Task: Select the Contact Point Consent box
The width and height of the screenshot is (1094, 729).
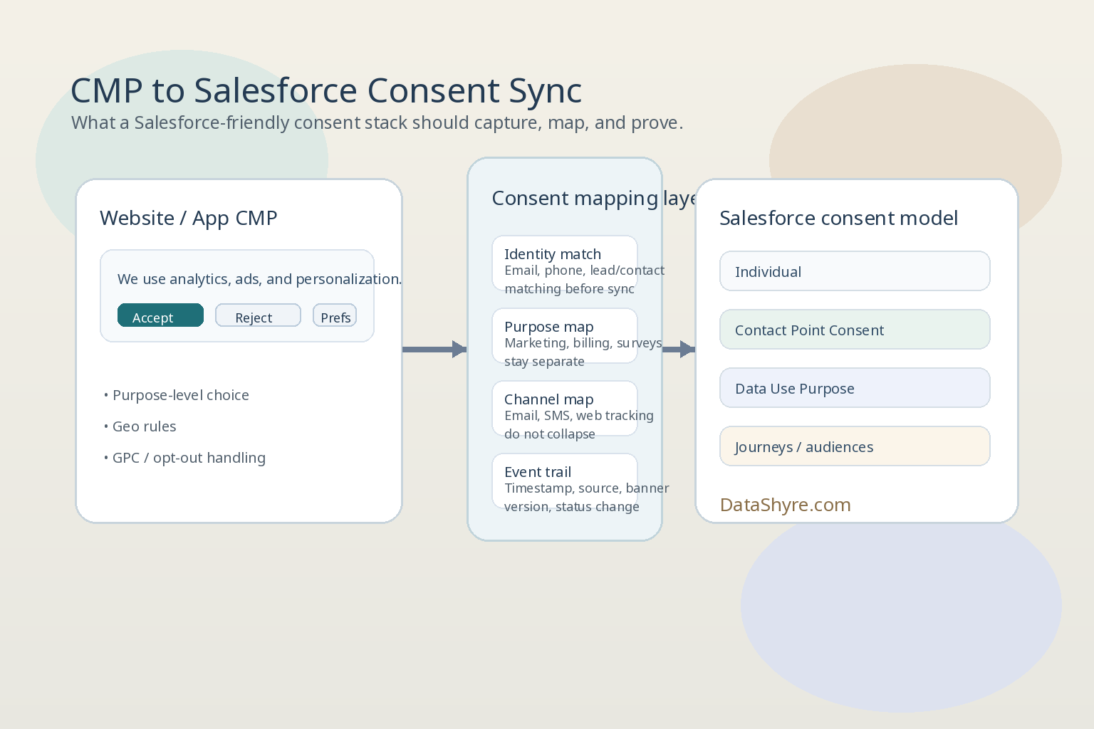Action: coord(855,330)
